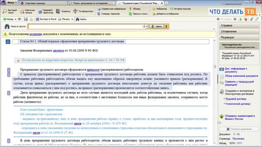
Task: Click Экспорт в Word
Action: [x=46, y=19]
